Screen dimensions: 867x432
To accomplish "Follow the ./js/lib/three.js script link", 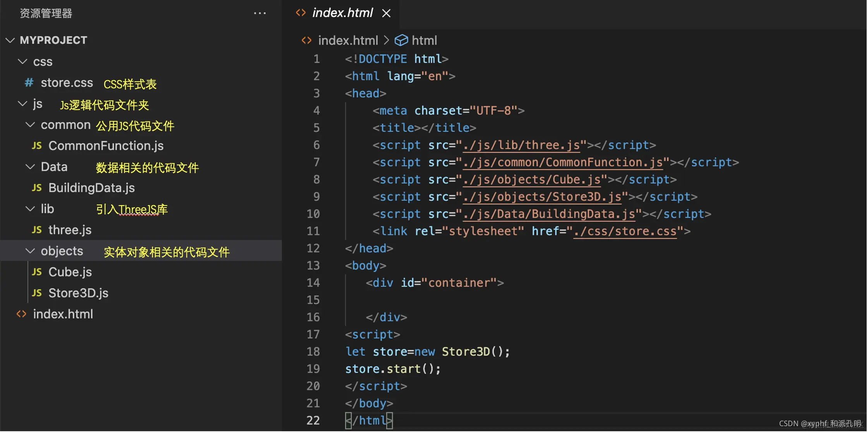I will 521,145.
